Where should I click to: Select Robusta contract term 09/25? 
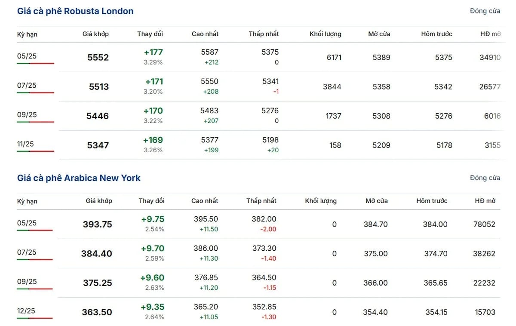tap(27, 115)
